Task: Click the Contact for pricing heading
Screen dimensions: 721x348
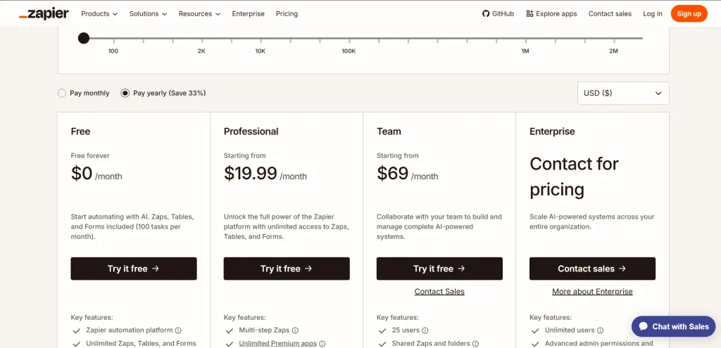Action: coord(575,176)
